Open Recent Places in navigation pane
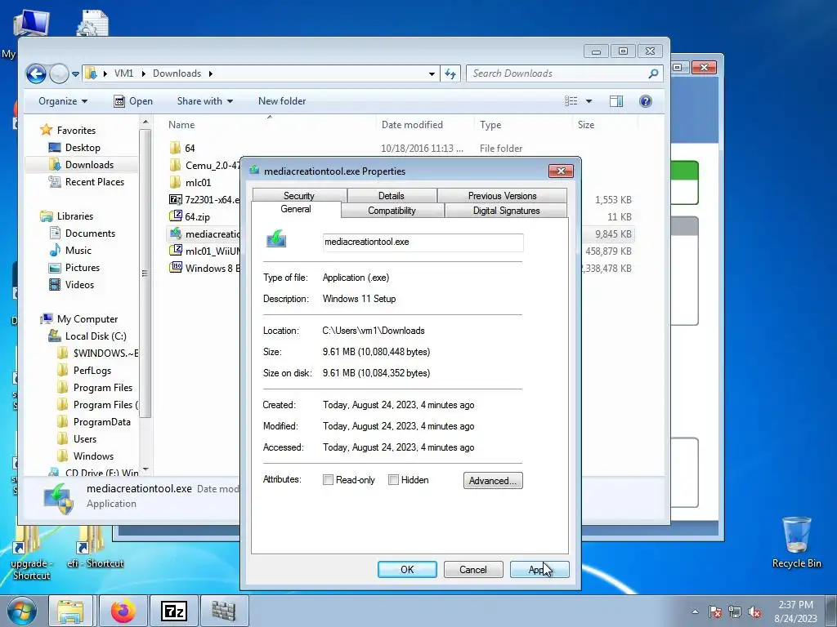Image resolution: width=837 pixels, height=627 pixels. point(86,182)
